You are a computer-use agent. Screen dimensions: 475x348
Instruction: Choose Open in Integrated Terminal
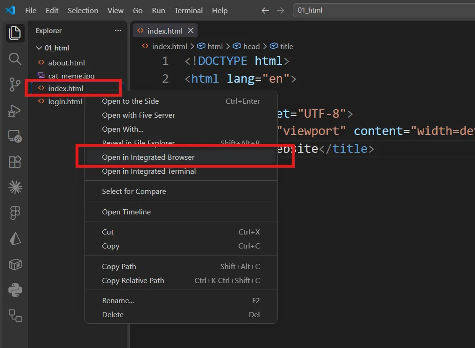click(181, 171)
